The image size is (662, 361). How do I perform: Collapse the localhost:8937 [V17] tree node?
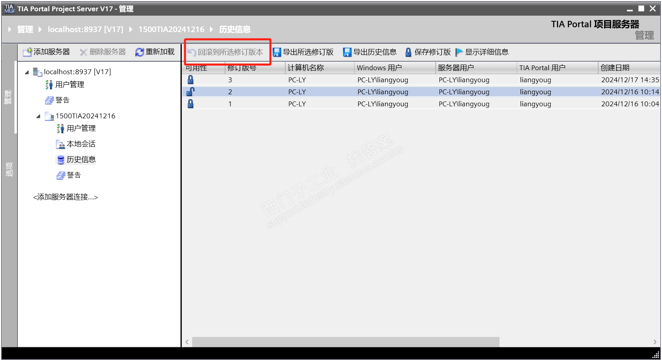[x=27, y=72]
